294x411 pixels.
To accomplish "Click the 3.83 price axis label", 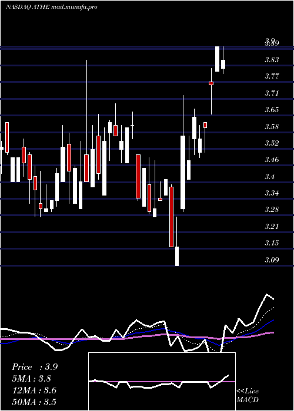I will (272, 60).
